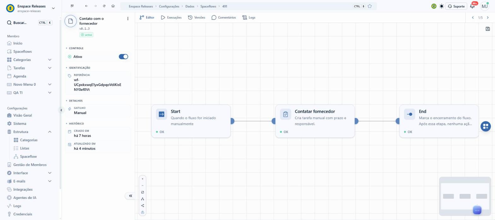Open Integrações in the sidebar
The image size is (495, 220).
point(23,189)
